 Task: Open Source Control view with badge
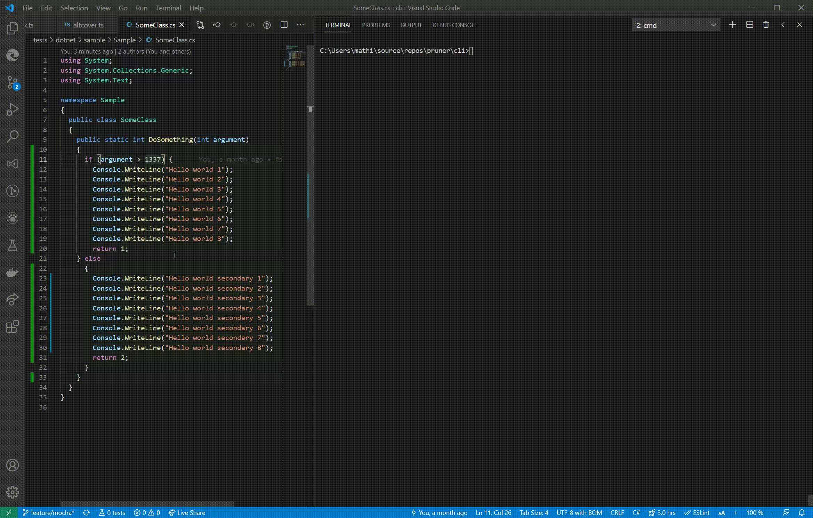tap(13, 83)
